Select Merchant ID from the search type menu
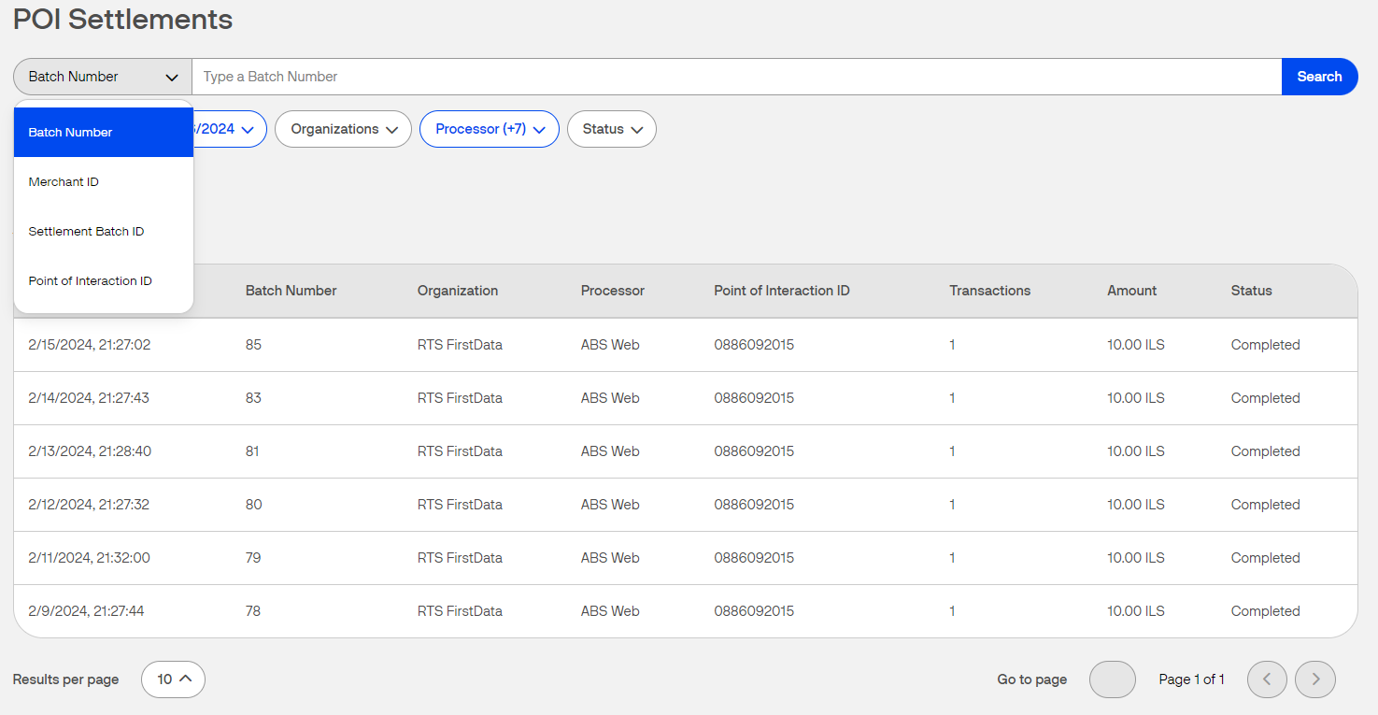The image size is (1378, 715). pyautogui.click(x=64, y=181)
